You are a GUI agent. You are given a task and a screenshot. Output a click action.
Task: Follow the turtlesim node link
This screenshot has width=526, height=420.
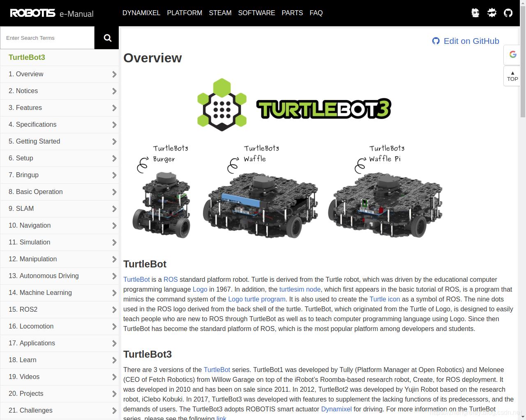tap(300, 289)
